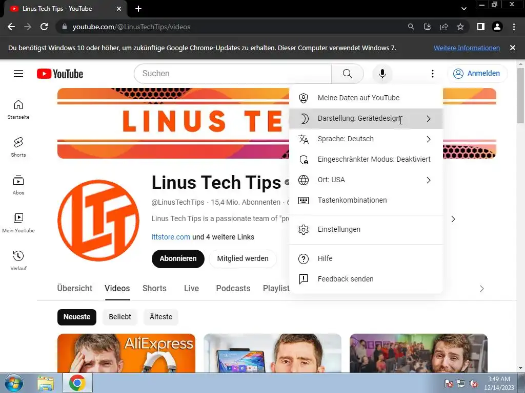
Task: Open Meine Daten auf YouTube
Action: [x=366, y=98]
